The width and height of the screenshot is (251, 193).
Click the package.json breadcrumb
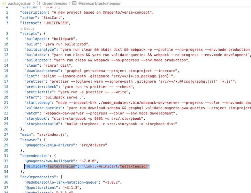pos(20,3)
